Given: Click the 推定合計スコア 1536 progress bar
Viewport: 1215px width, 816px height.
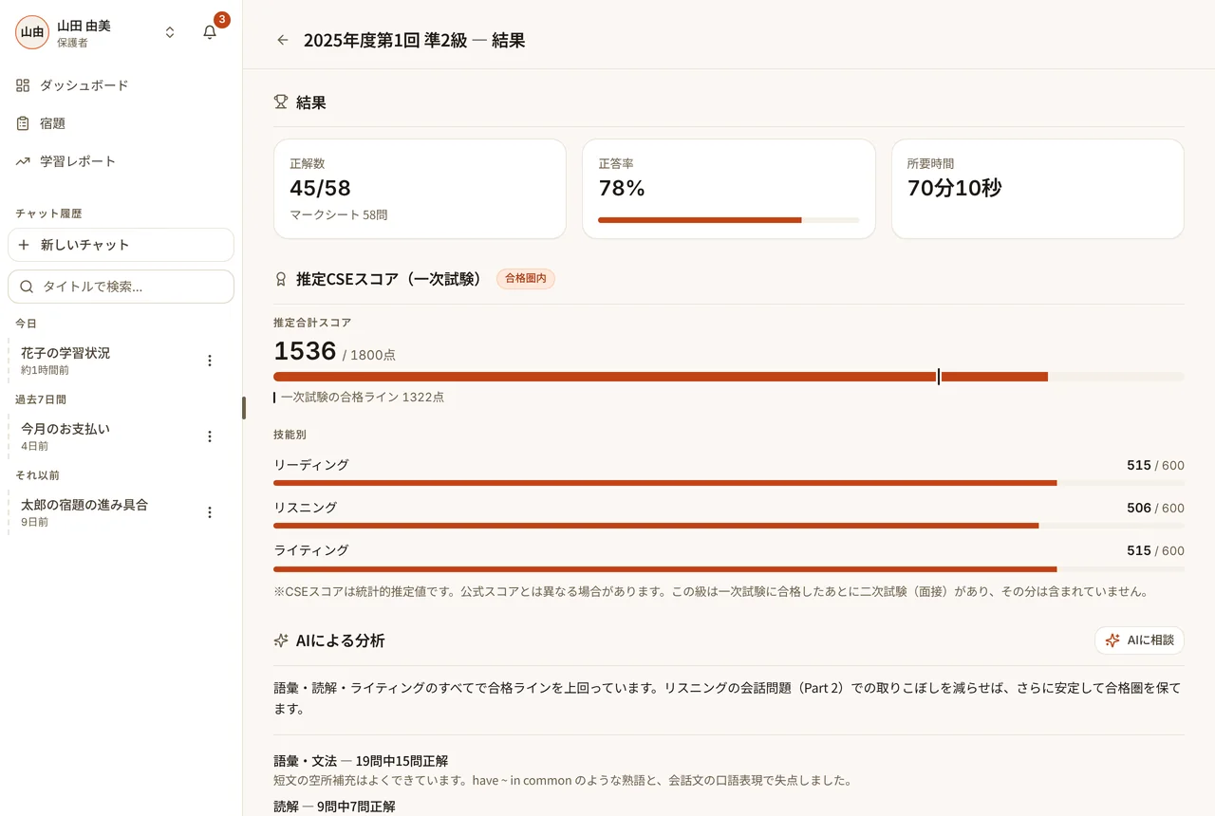Looking at the screenshot, I should point(729,377).
